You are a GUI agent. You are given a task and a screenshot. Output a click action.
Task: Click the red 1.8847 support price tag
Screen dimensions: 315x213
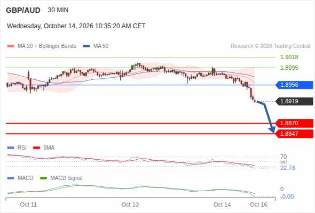294,134
